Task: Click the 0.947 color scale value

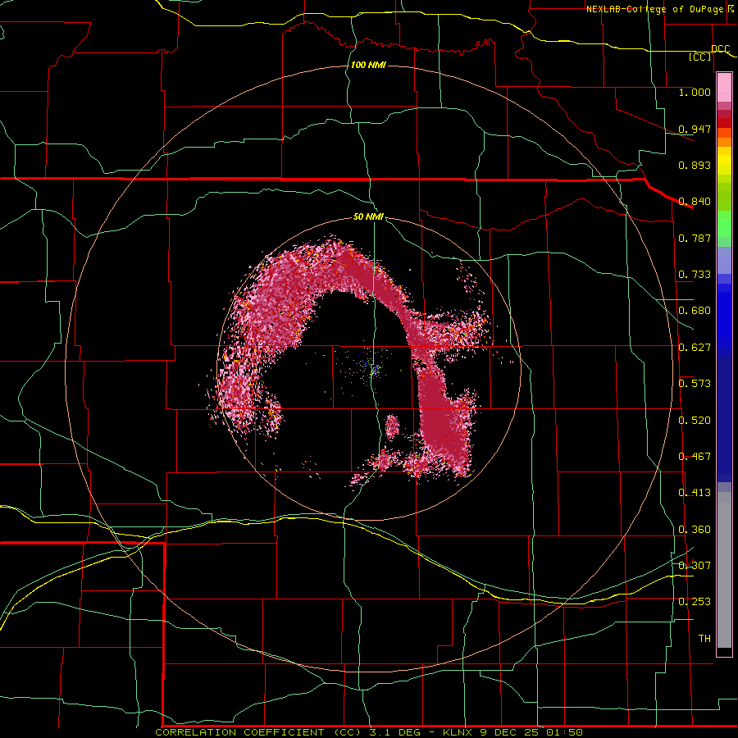Action: [x=695, y=129]
